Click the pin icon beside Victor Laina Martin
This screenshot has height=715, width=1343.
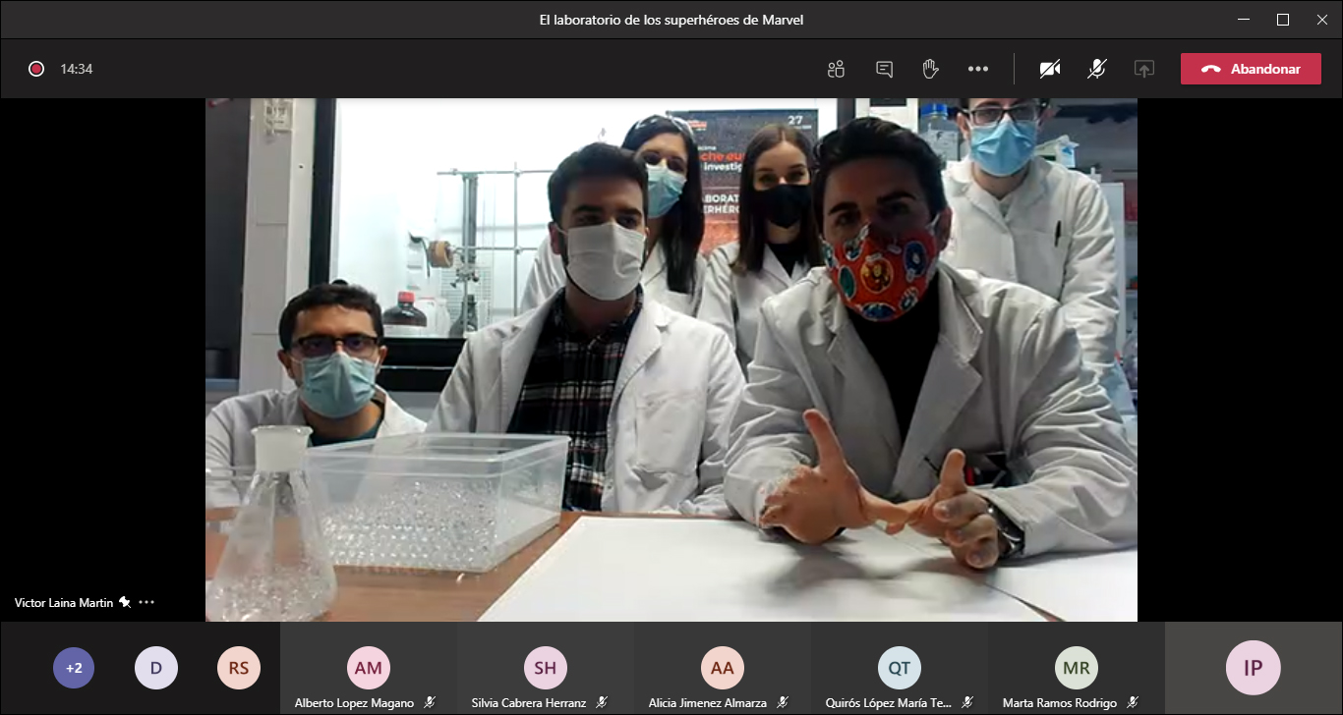[x=125, y=602]
